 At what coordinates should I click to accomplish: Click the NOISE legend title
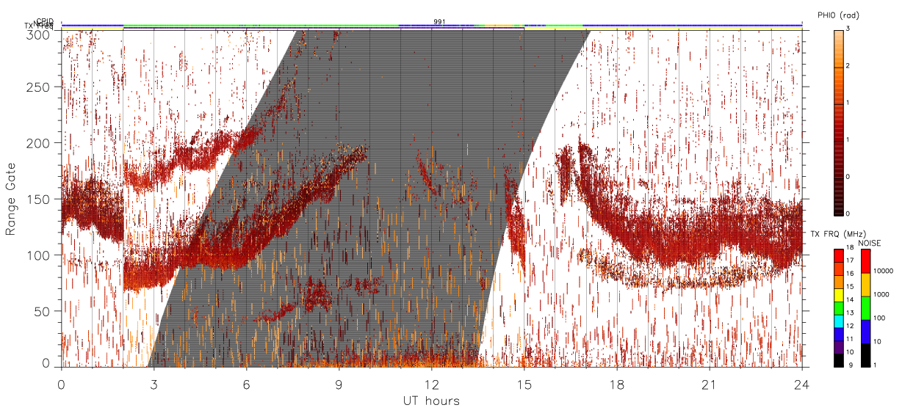871,242
